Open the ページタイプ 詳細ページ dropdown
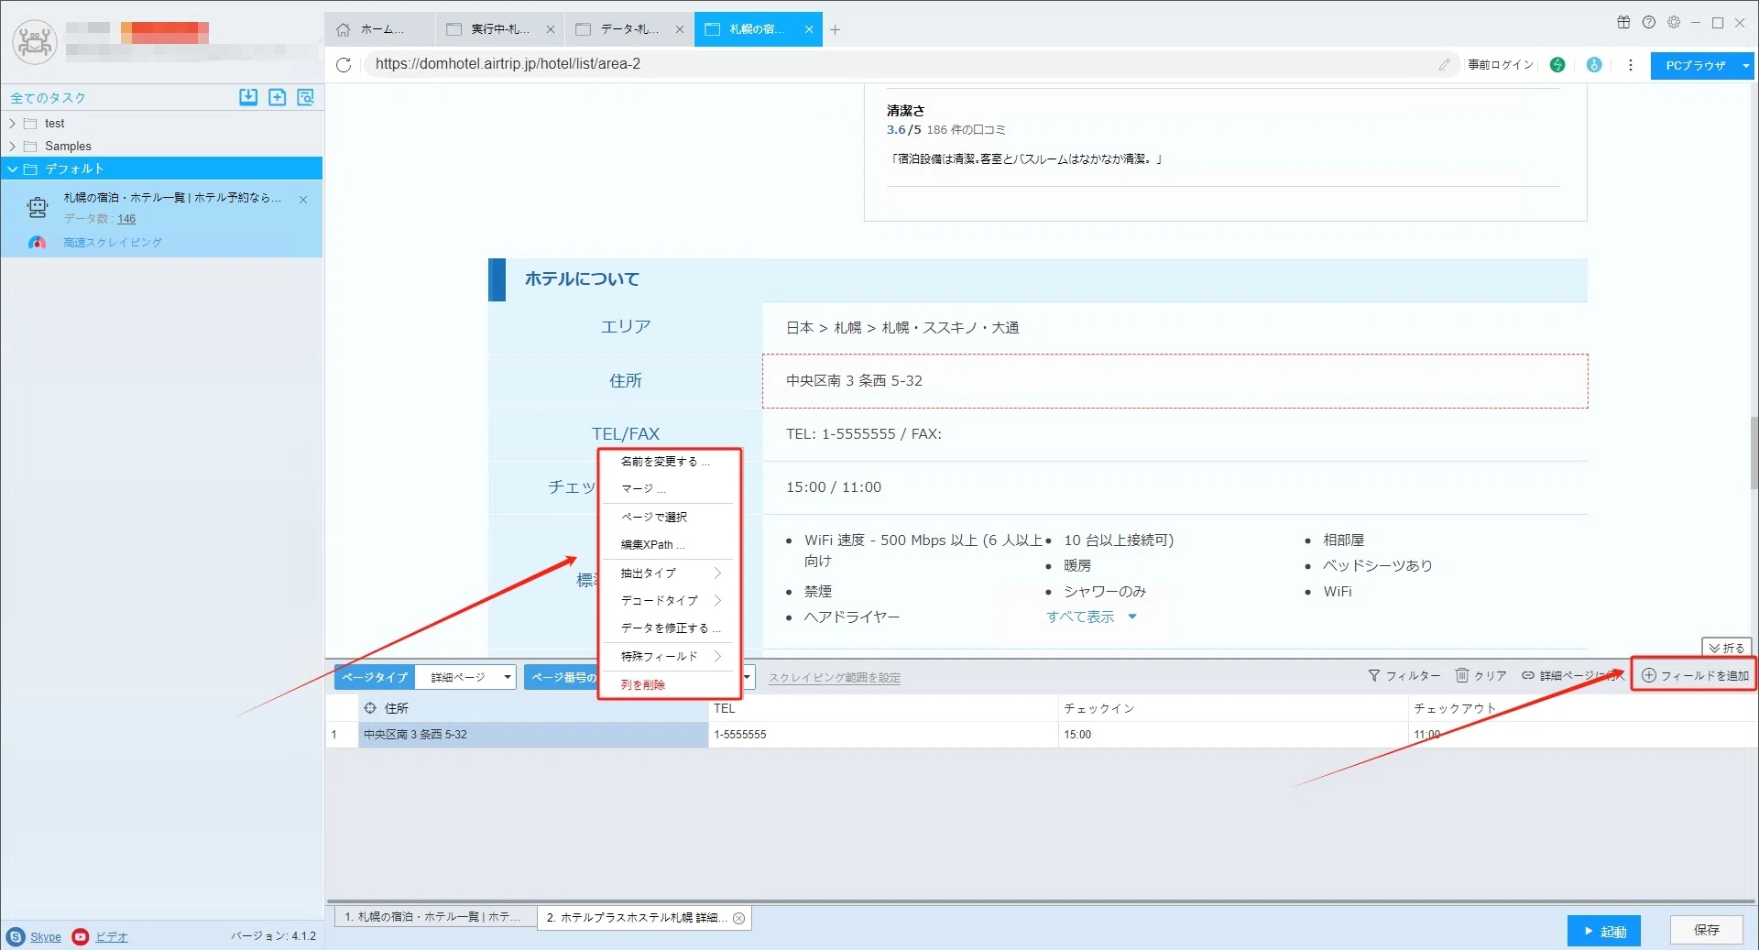The width and height of the screenshot is (1759, 950). pos(466,677)
